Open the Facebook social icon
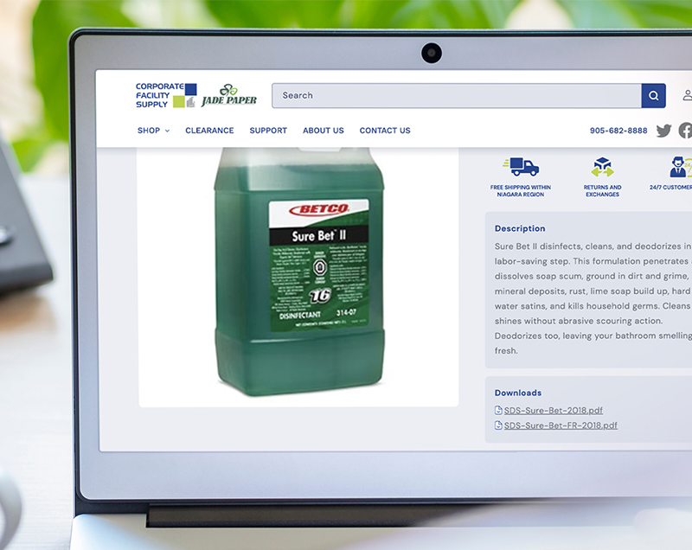 pyautogui.click(x=685, y=131)
